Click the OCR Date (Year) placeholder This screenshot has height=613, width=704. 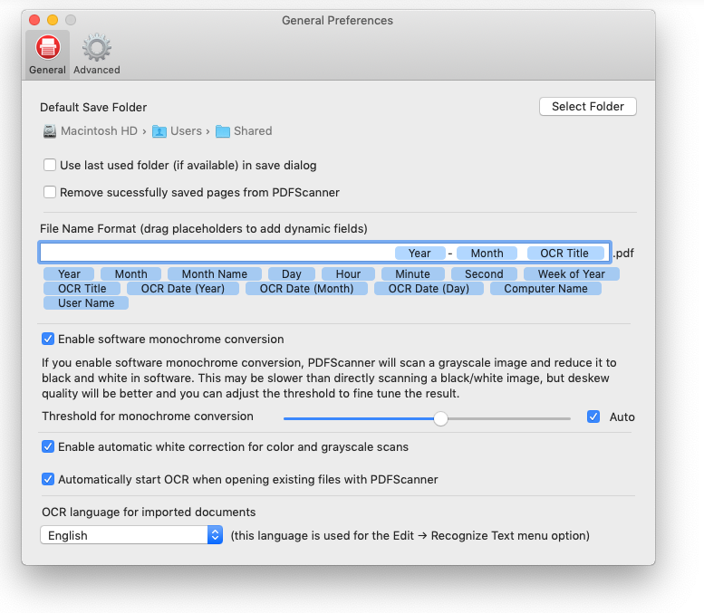pyautogui.click(x=183, y=289)
